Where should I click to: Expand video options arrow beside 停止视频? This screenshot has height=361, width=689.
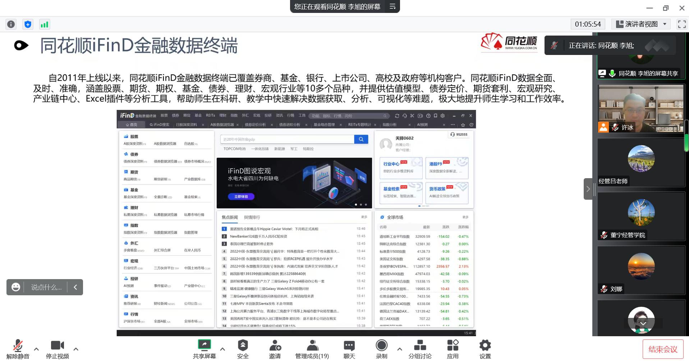(x=76, y=349)
